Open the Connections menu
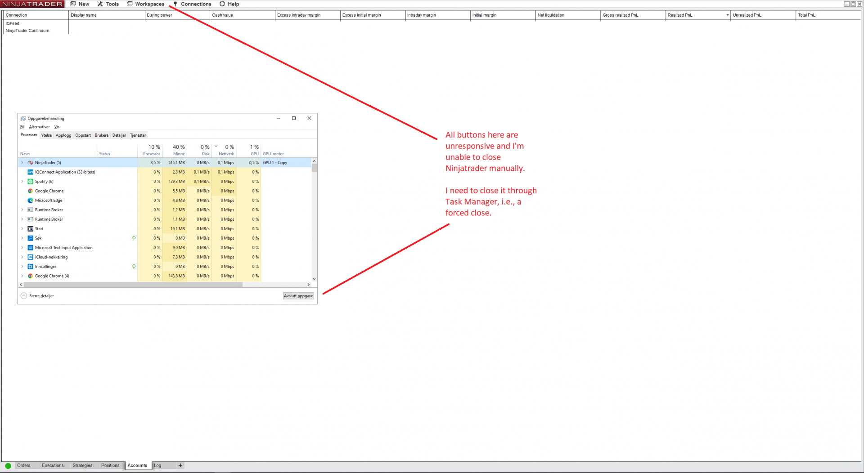The image size is (864, 473). click(192, 4)
